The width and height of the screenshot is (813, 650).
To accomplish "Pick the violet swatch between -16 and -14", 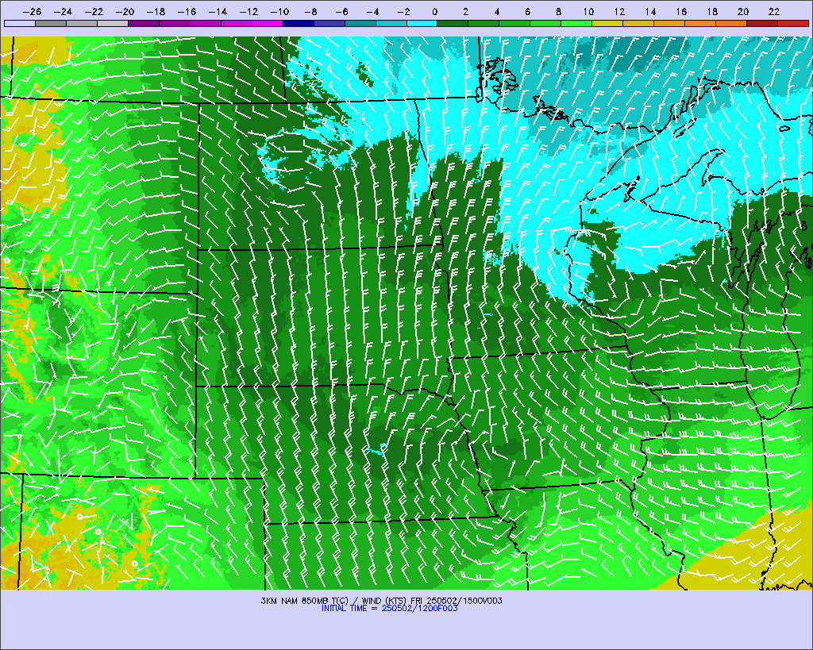I will (x=206, y=23).
